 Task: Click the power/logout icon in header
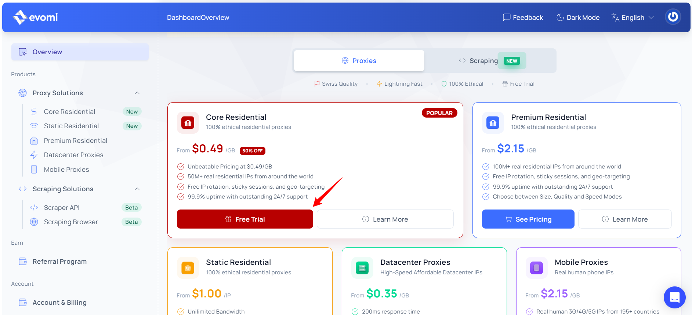pos(673,17)
